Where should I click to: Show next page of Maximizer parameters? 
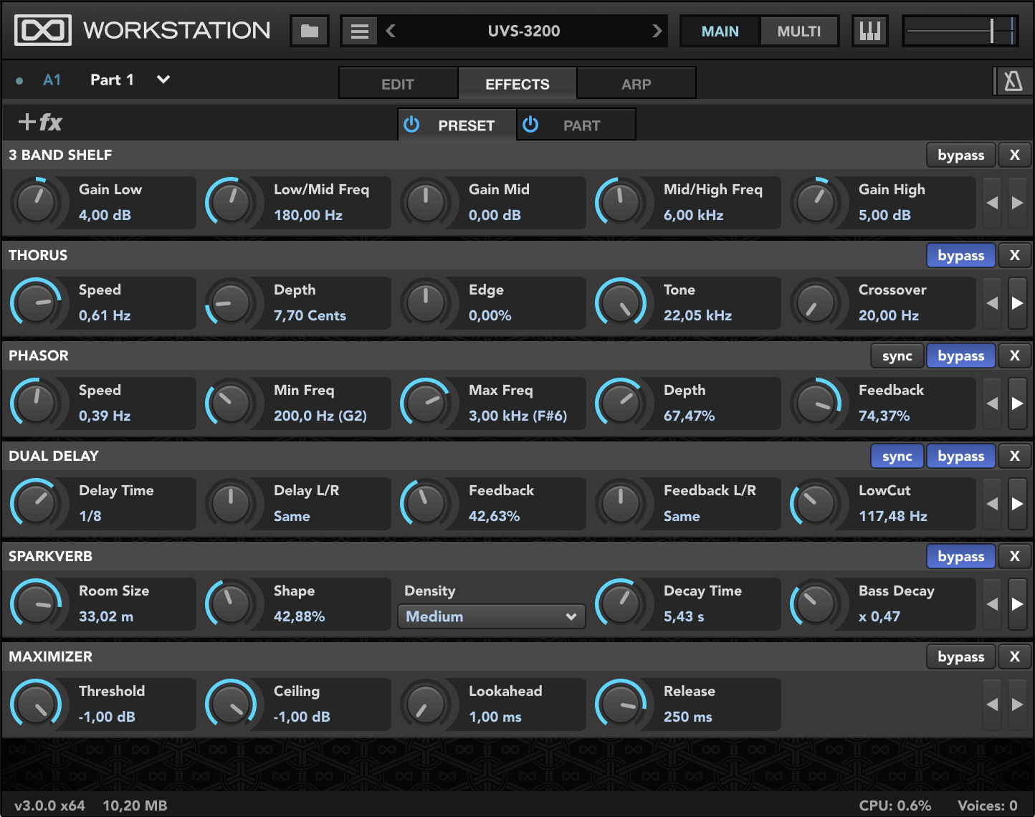click(1017, 704)
